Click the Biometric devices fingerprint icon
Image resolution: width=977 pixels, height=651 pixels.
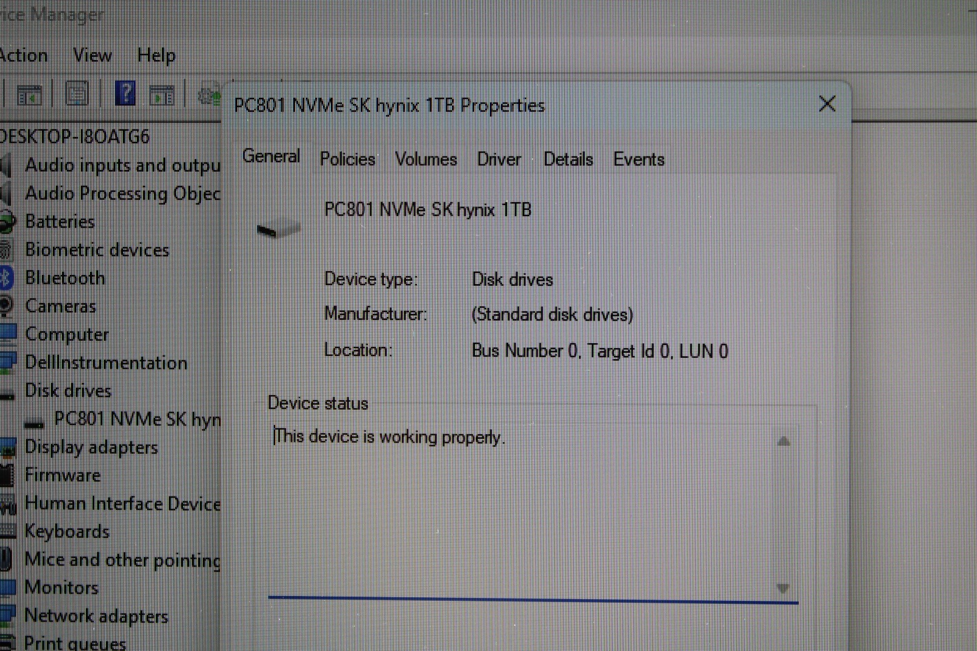(x=5, y=250)
